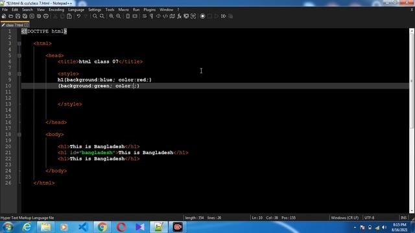This screenshot has height=233, width=415.
Task: Show hidden system tray icons arrow
Action: point(355,227)
